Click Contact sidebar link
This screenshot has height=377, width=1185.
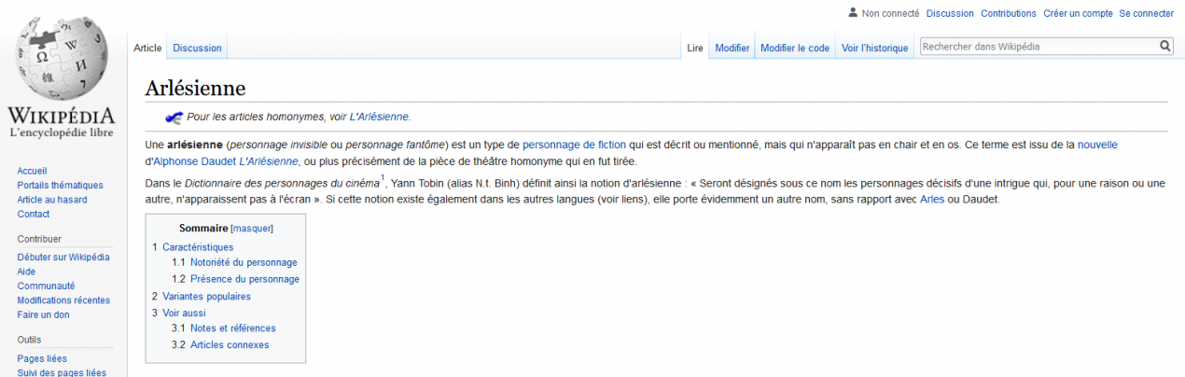[x=34, y=214]
